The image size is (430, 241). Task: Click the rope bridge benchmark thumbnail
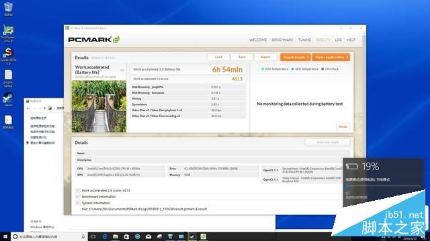(x=99, y=106)
